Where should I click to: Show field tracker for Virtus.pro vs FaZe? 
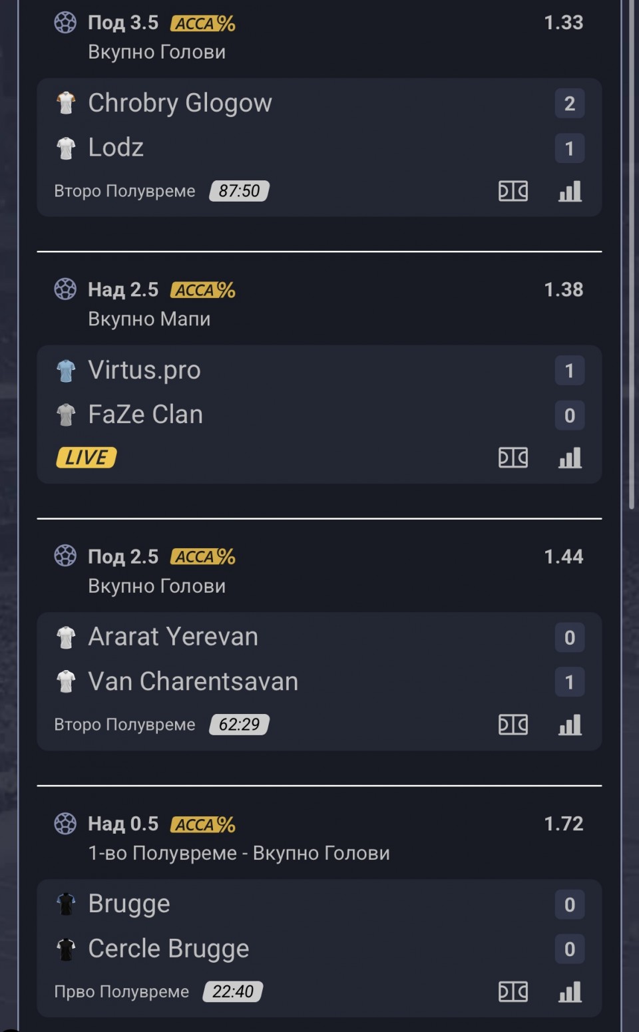point(513,458)
